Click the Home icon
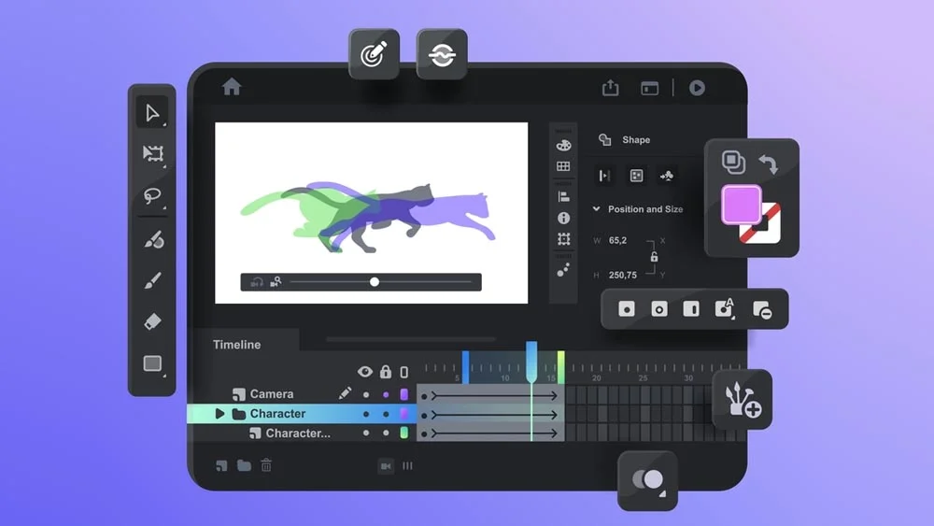 (x=232, y=87)
